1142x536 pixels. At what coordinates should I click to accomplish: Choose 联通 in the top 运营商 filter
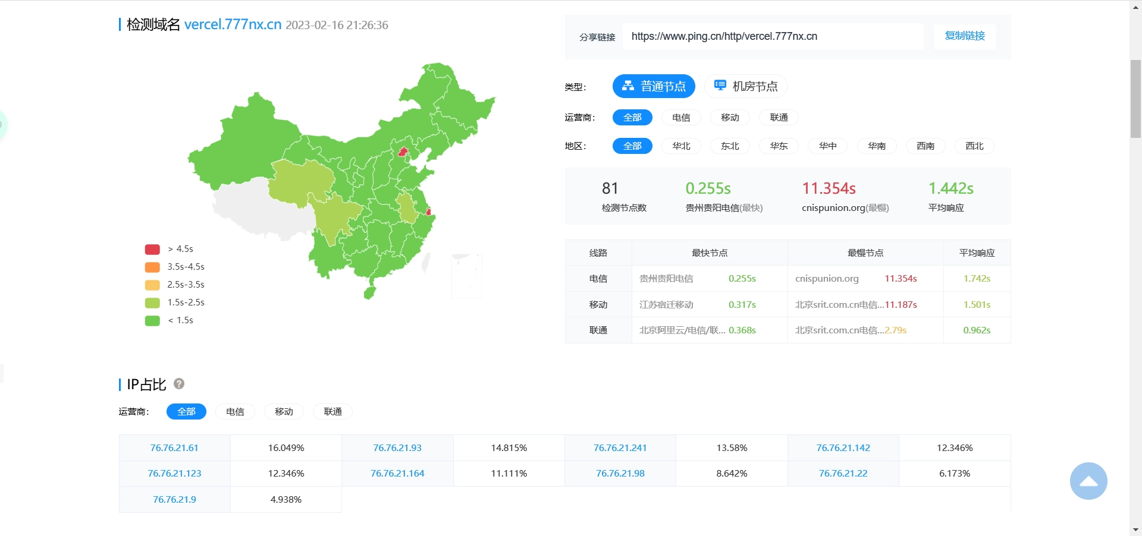coord(779,118)
